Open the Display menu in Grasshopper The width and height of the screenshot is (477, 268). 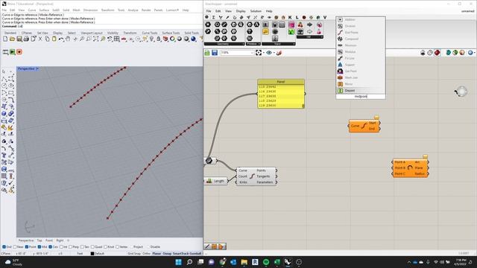241,11
